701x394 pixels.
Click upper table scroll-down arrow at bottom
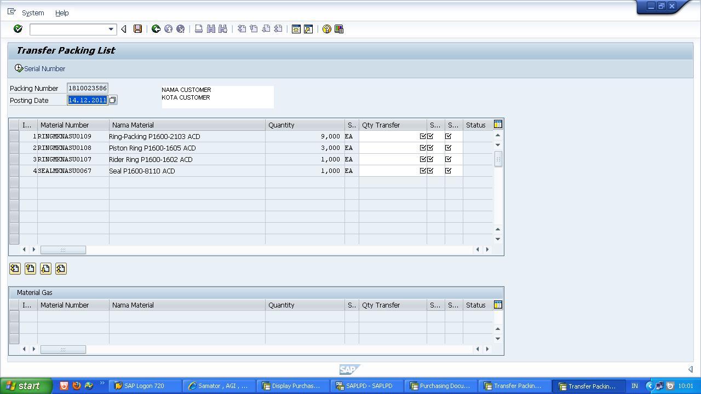(x=498, y=239)
